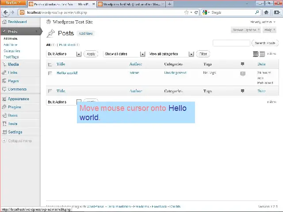Click the search posts input field
The width and height of the screenshot is (283, 212).
click(x=231, y=43)
